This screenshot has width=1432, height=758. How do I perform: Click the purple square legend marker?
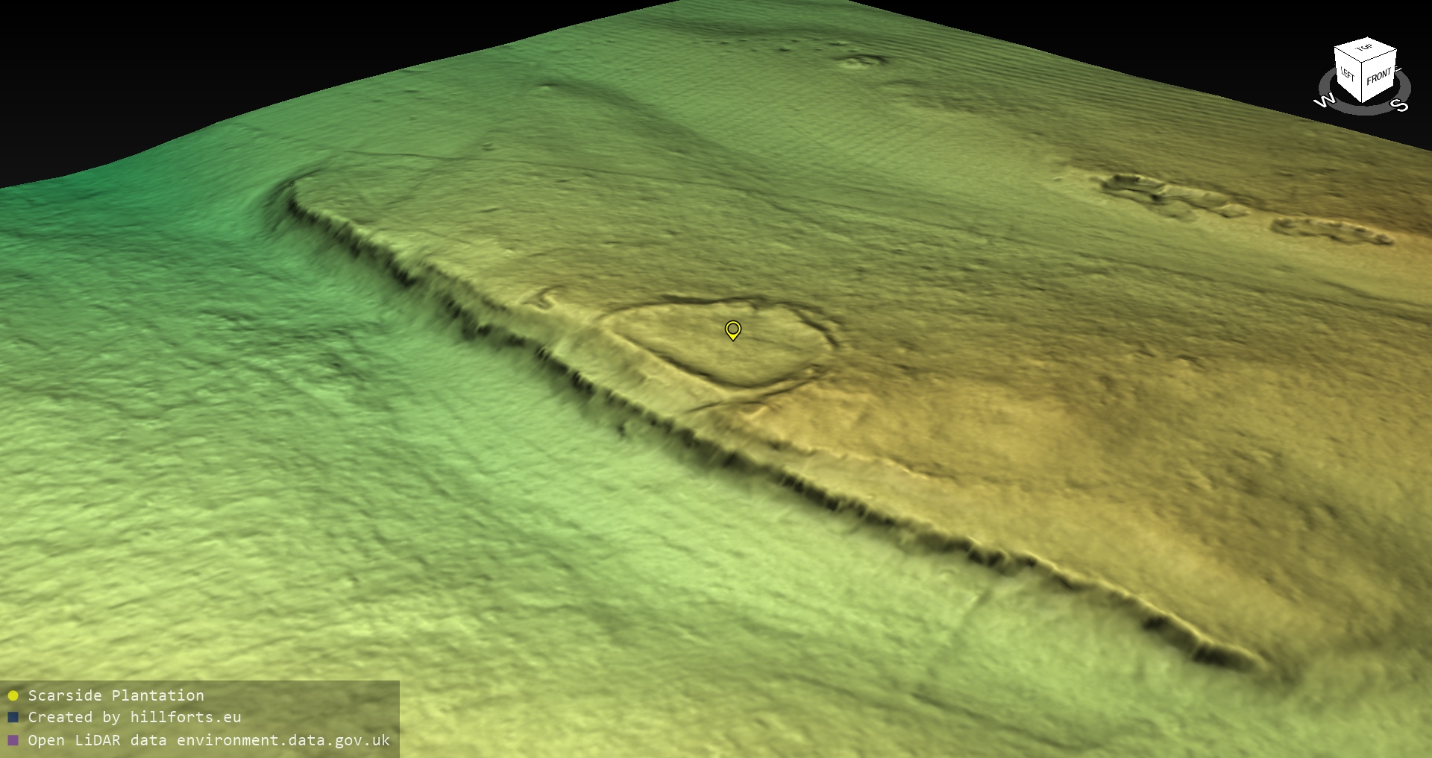coord(13,740)
